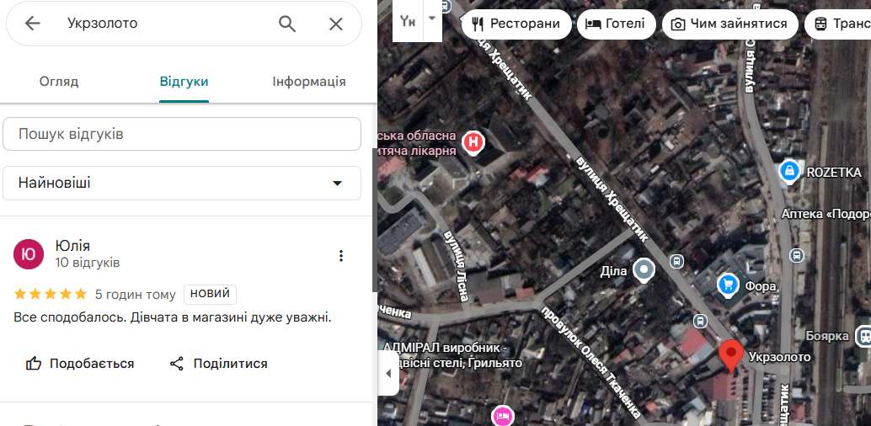Click the '5 годин тому' timestamp
Image resolution: width=871 pixels, height=426 pixels.
pyautogui.click(x=135, y=295)
